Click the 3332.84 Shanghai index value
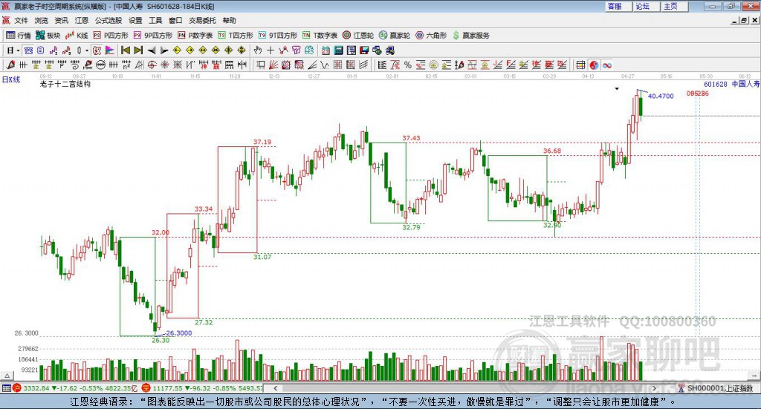 pos(36,388)
